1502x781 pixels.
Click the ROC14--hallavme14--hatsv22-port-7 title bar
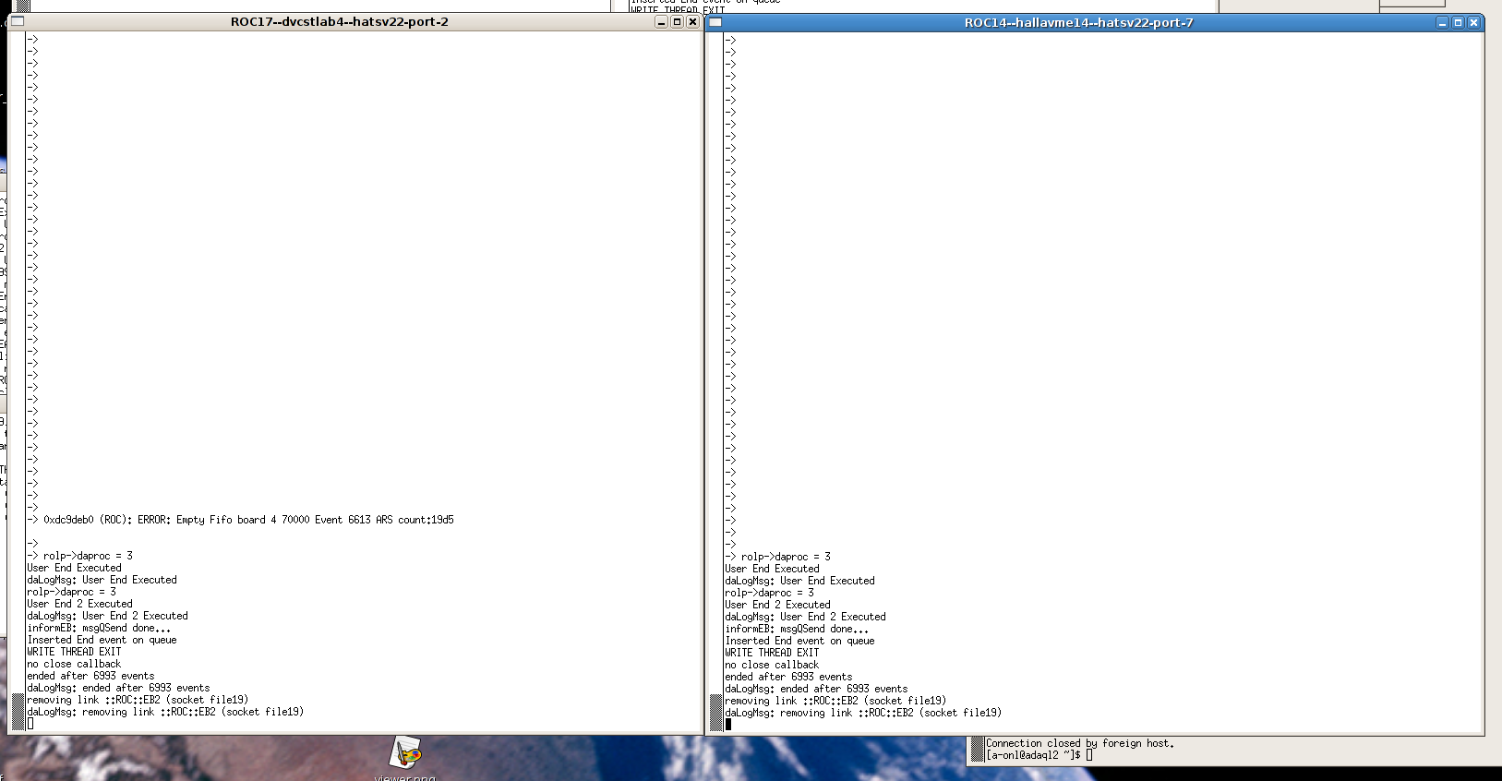(1078, 23)
